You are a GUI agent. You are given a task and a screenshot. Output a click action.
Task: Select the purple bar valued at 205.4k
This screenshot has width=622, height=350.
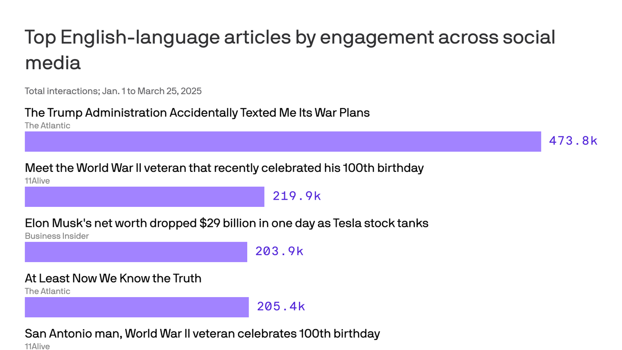[137, 307]
